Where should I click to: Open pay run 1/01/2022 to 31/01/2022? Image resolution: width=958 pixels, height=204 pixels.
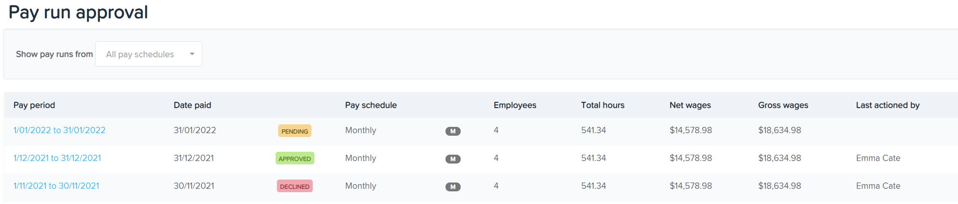click(59, 130)
